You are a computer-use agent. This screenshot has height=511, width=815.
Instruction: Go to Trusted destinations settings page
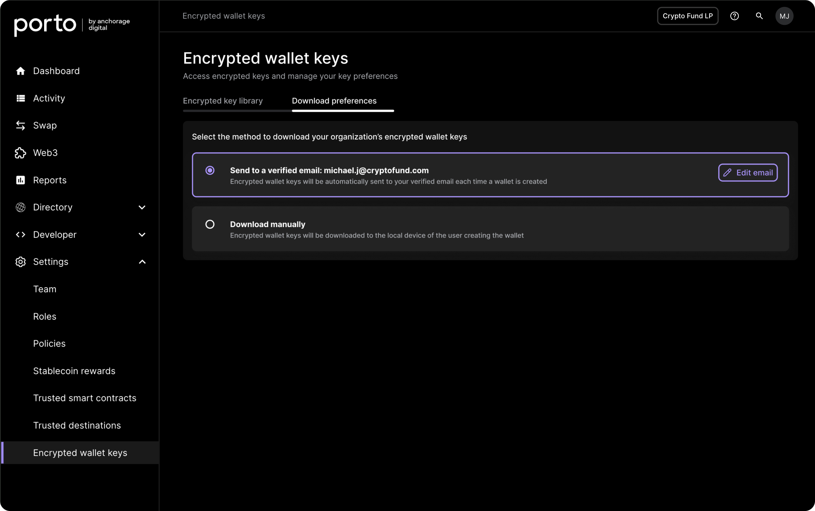(77, 425)
